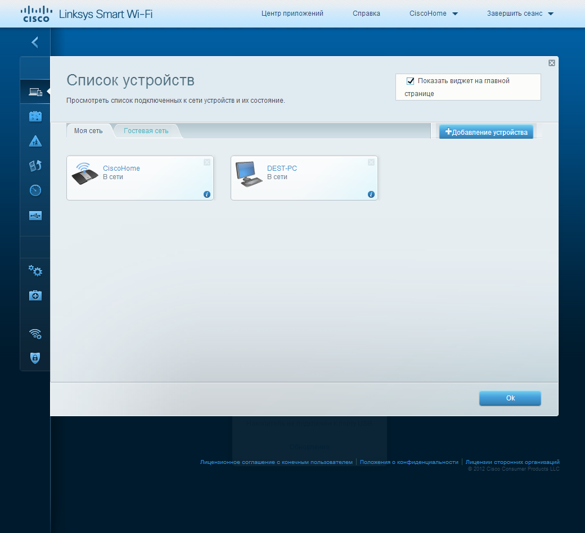Click the Linksys Smart Wi-Fi title
Image resolution: width=585 pixels, height=533 pixels.
pyautogui.click(x=106, y=14)
